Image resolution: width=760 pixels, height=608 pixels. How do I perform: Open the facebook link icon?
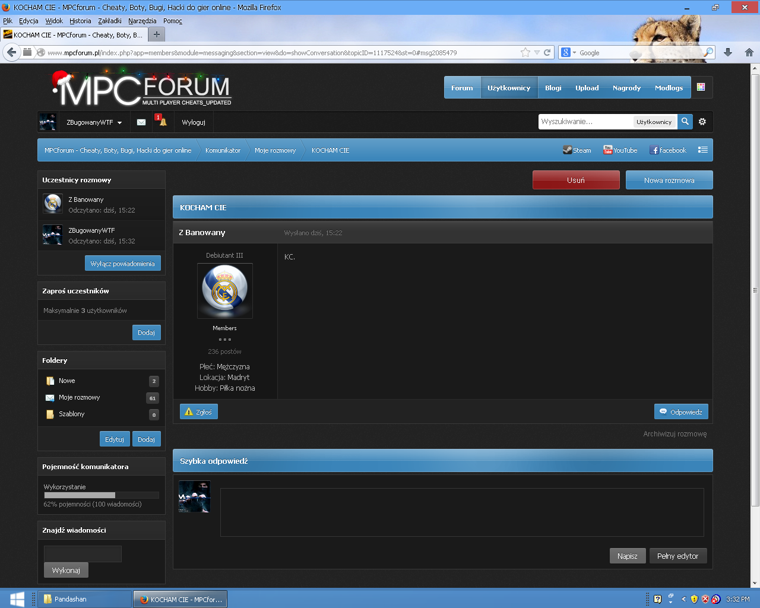(654, 150)
